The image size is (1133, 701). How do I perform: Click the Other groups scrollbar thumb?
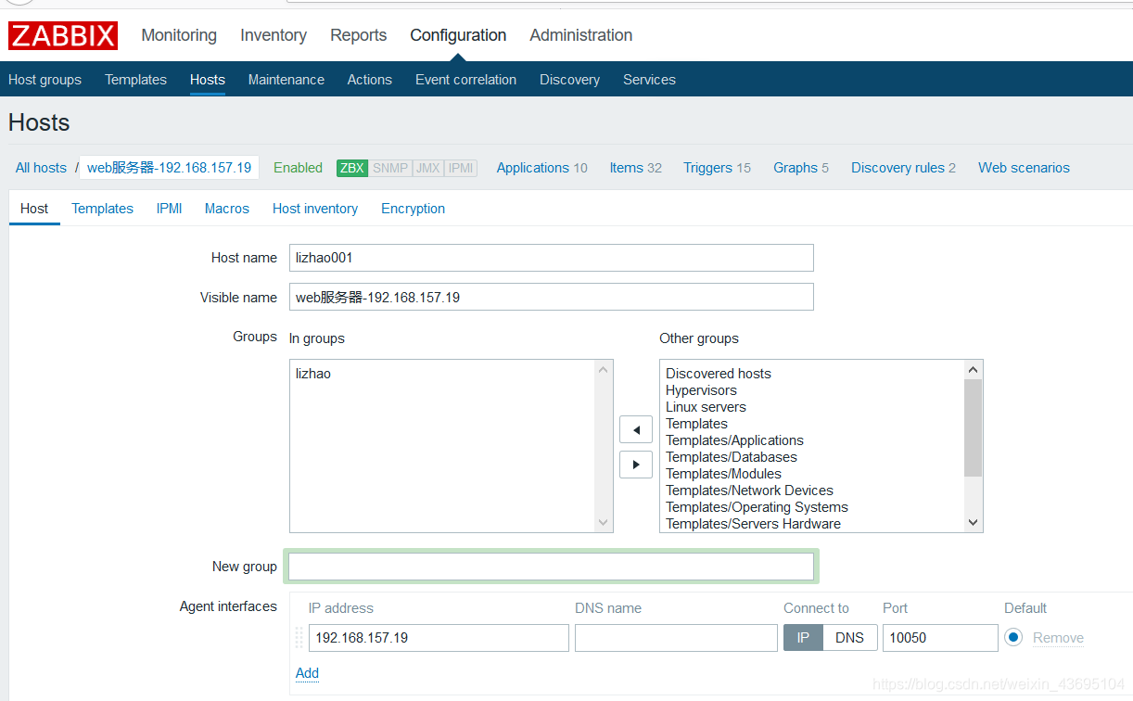coord(973,428)
